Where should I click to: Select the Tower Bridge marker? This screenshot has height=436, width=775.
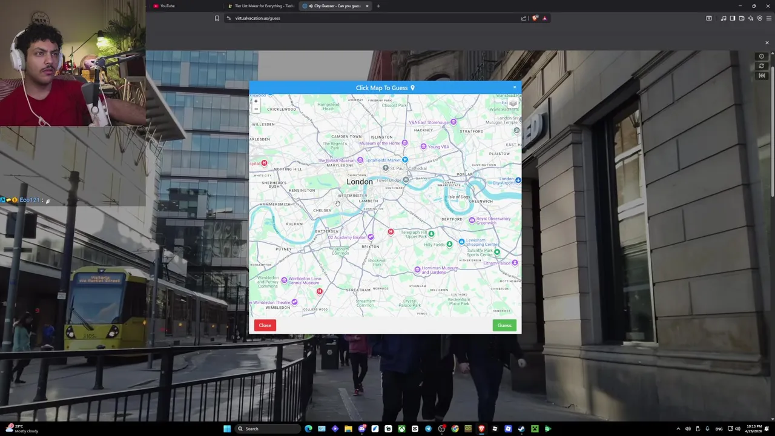coord(406,180)
